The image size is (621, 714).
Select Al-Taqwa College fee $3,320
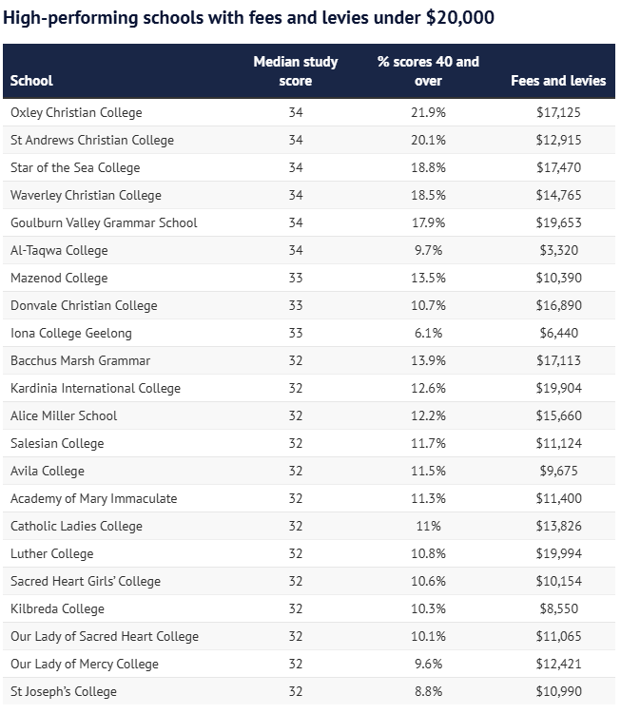[558, 250]
